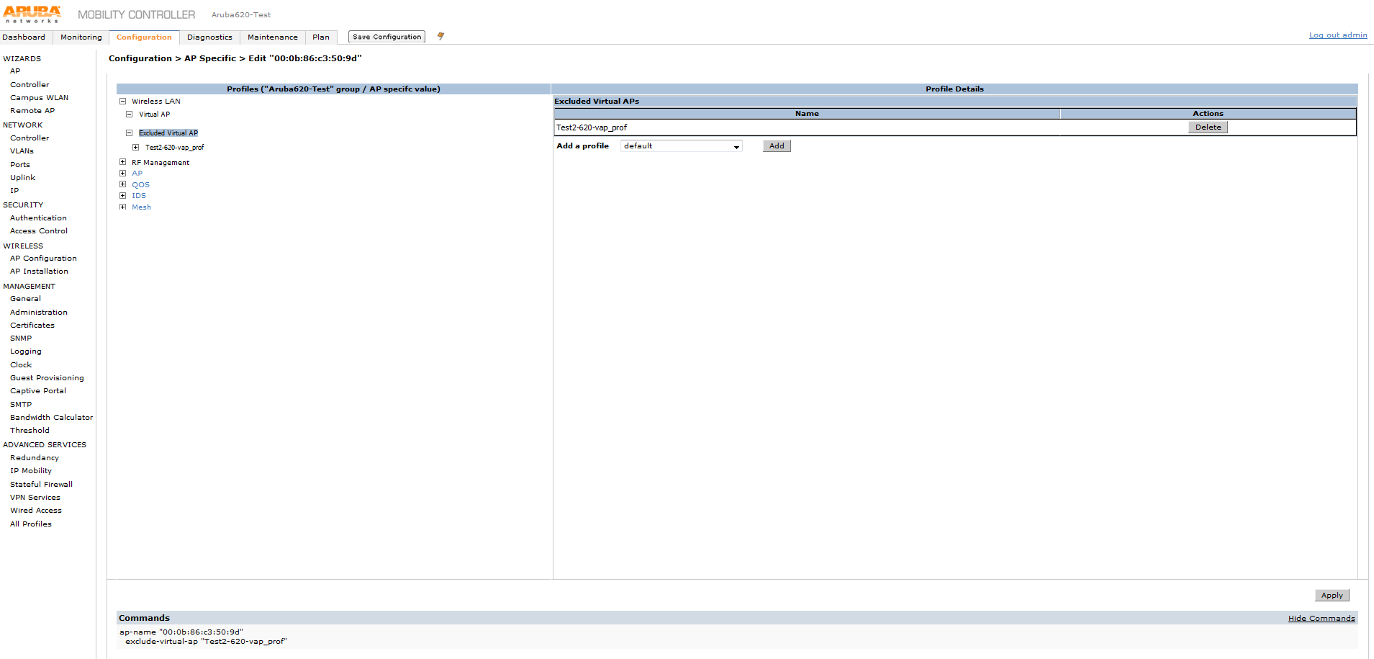1374x659 pixels.
Task: Click the pin icon beside Save Configuration
Action: (x=440, y=36)
